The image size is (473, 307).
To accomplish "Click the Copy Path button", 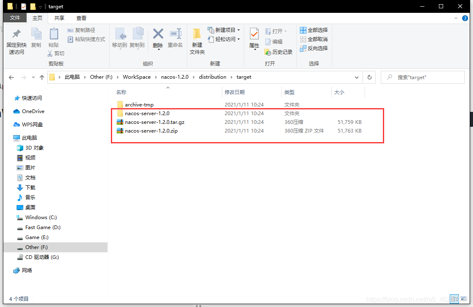I will click(x=81, y=30).
